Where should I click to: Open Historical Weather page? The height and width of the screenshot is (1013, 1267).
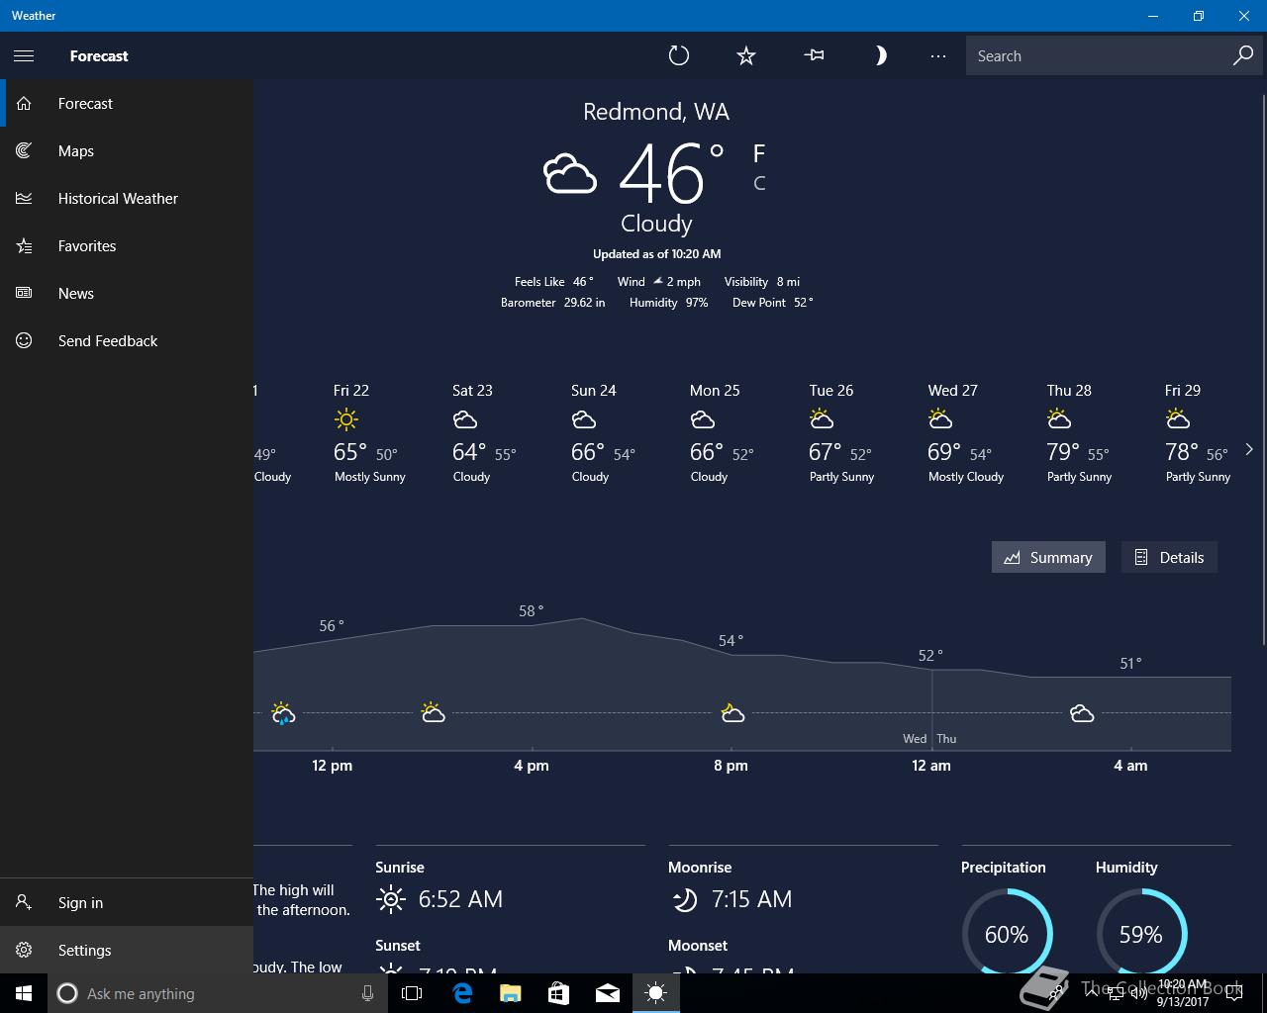click(127, 198)
